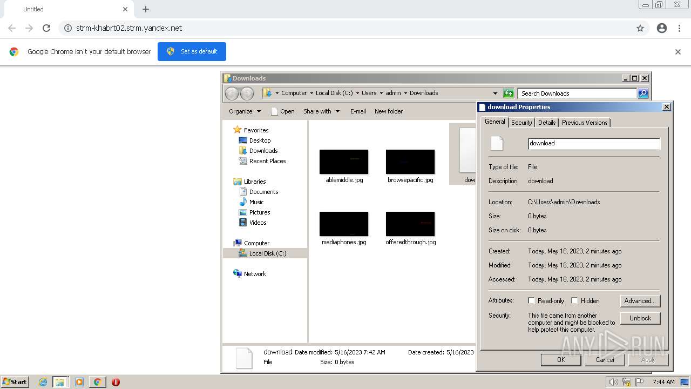Open Chrome three-dot menu
Viewport: 691px width, 389px height.
pyautogui.click(x=679, y=28)
